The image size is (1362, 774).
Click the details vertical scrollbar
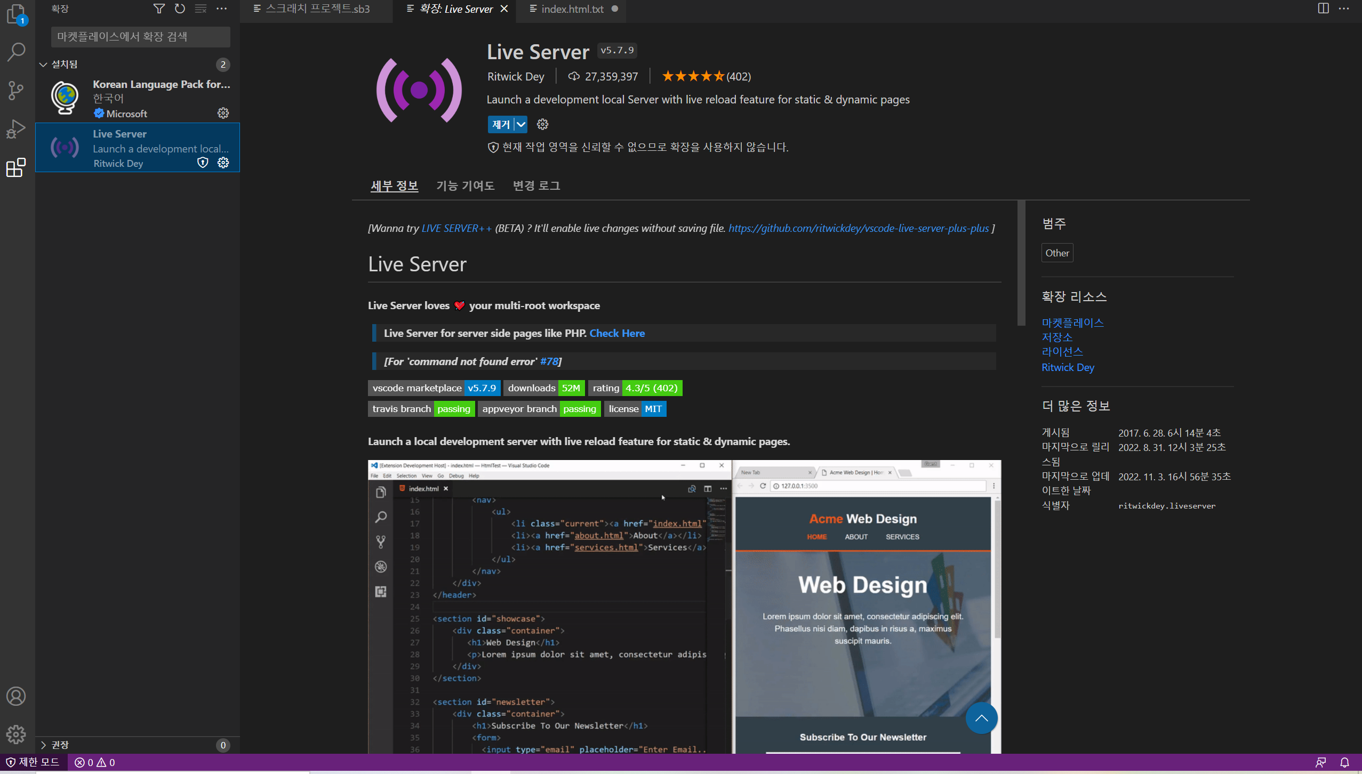pos(1021,263)
